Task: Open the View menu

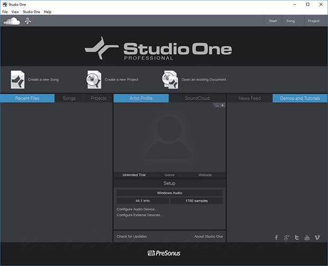Action: coord(15,12)
